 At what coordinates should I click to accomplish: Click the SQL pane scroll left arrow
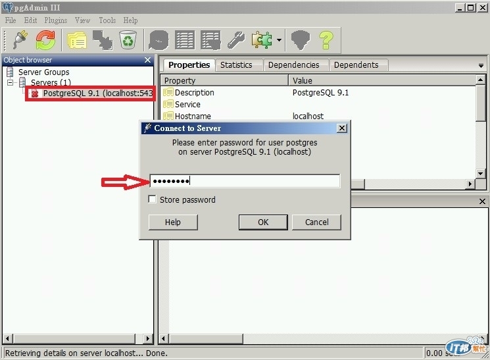coord(163,338)
